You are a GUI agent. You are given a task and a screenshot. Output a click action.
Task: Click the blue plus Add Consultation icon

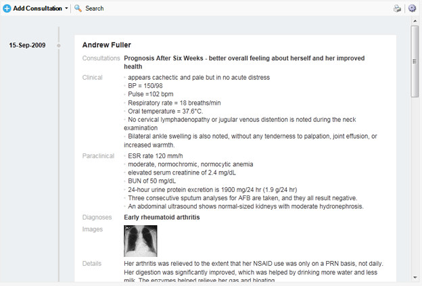[7, 8]
